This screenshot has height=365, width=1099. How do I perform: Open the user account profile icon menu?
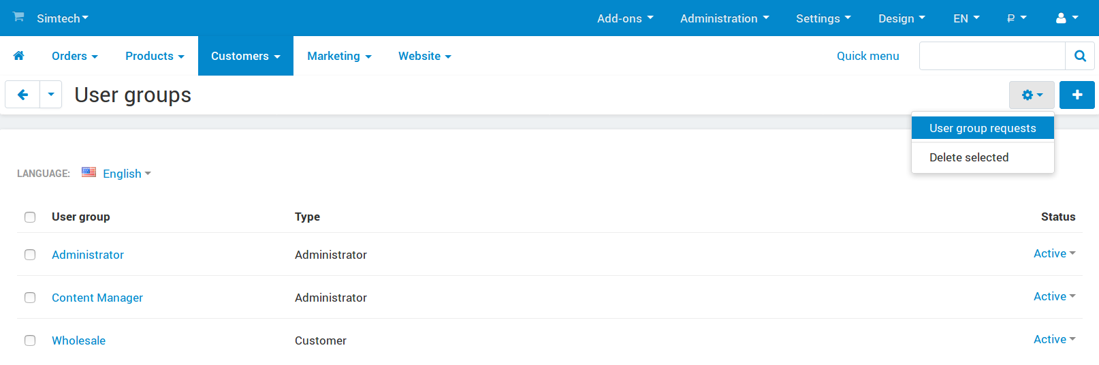pyautogui.click(x=1066, y=18)
